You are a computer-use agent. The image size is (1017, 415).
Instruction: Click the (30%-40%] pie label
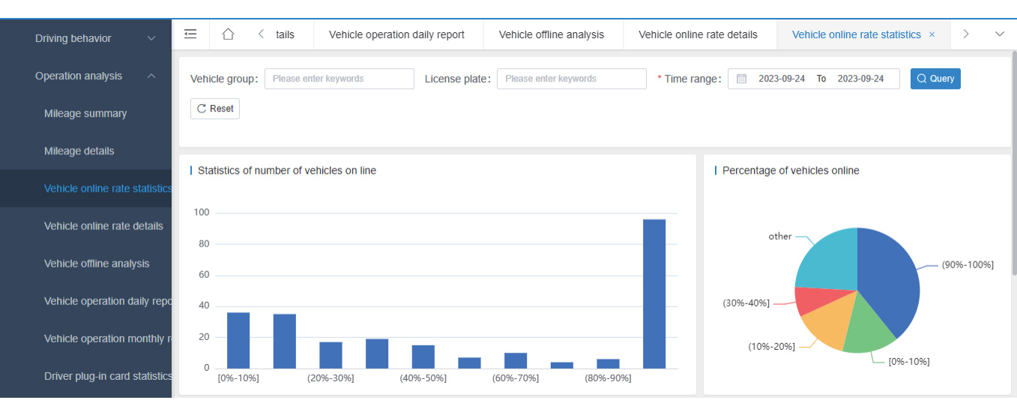[746, 303]
